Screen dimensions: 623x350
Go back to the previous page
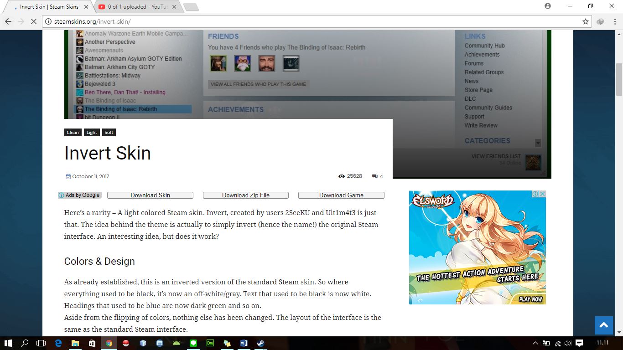tap(8, 21)
